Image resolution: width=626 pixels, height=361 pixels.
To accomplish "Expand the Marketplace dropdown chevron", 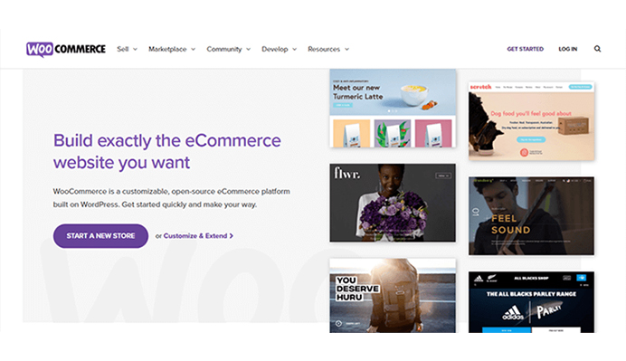I will pos(194,49).
